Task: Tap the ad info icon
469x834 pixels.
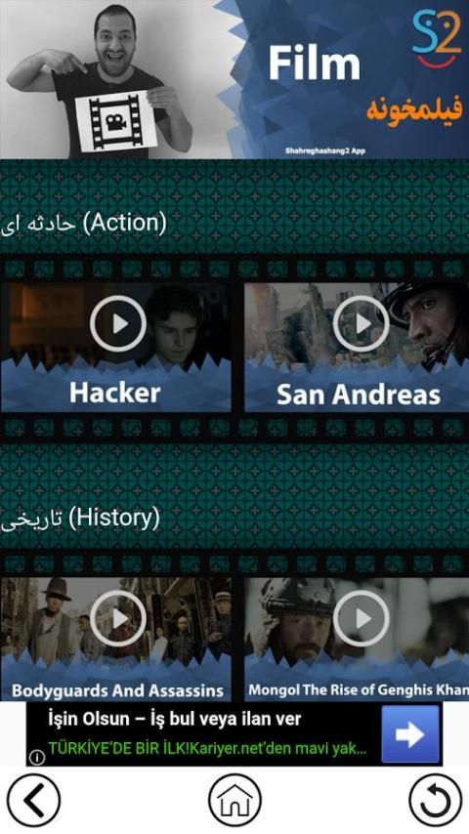Action: point(36,757)
